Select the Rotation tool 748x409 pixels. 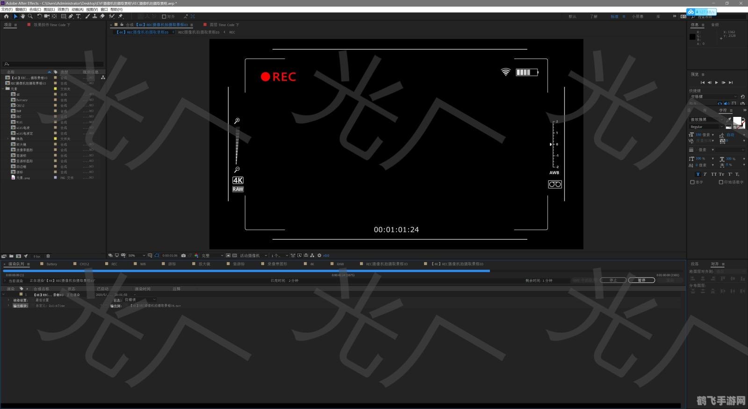pyautogui.click(x=40, y=16)
